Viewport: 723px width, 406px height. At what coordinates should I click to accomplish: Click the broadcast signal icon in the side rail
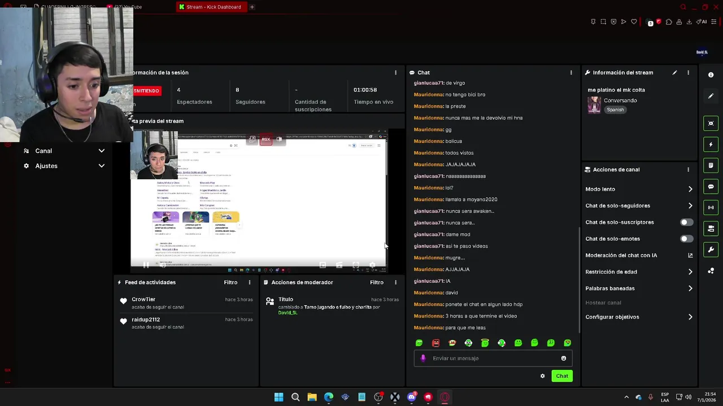(x=711, y=208)
